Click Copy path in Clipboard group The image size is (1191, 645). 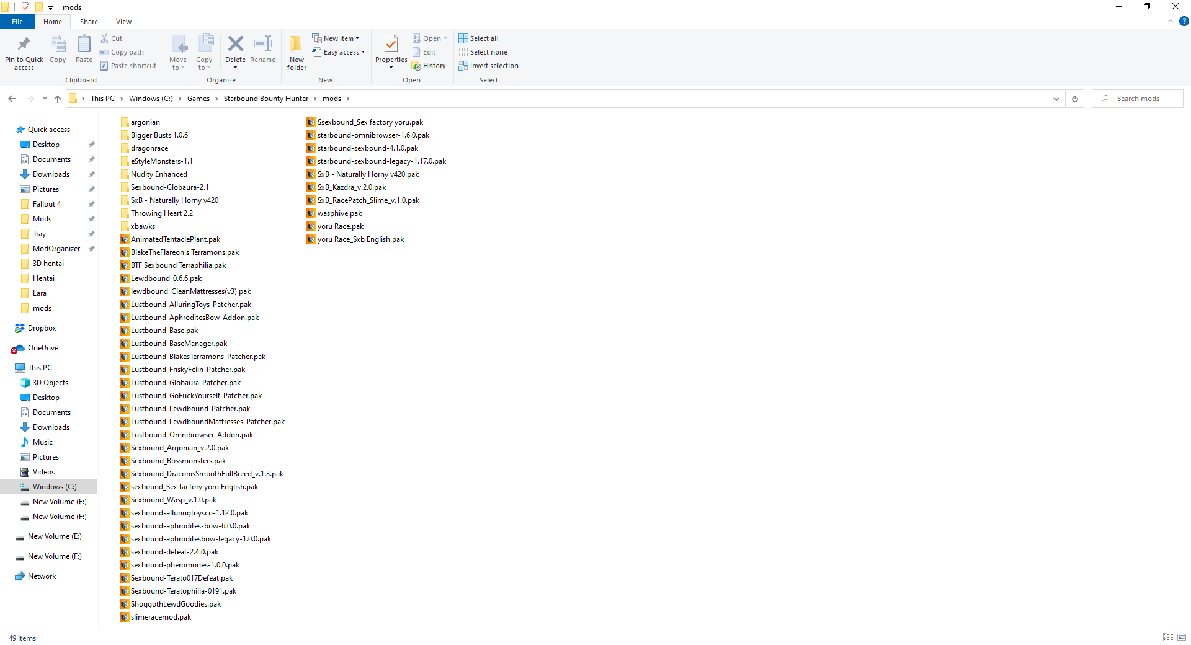pos(122,52)
